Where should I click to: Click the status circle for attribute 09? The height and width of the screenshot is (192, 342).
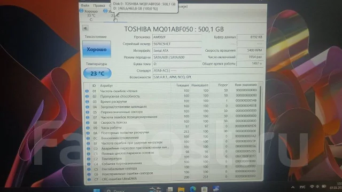(88, 128)
